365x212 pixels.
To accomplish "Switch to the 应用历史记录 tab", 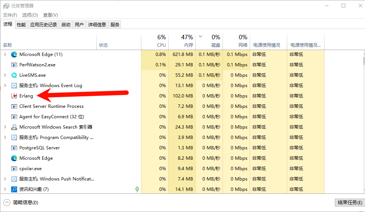I will (x=43, y=25).
